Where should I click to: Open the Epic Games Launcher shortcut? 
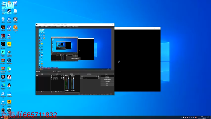click(x=3, y=78)
